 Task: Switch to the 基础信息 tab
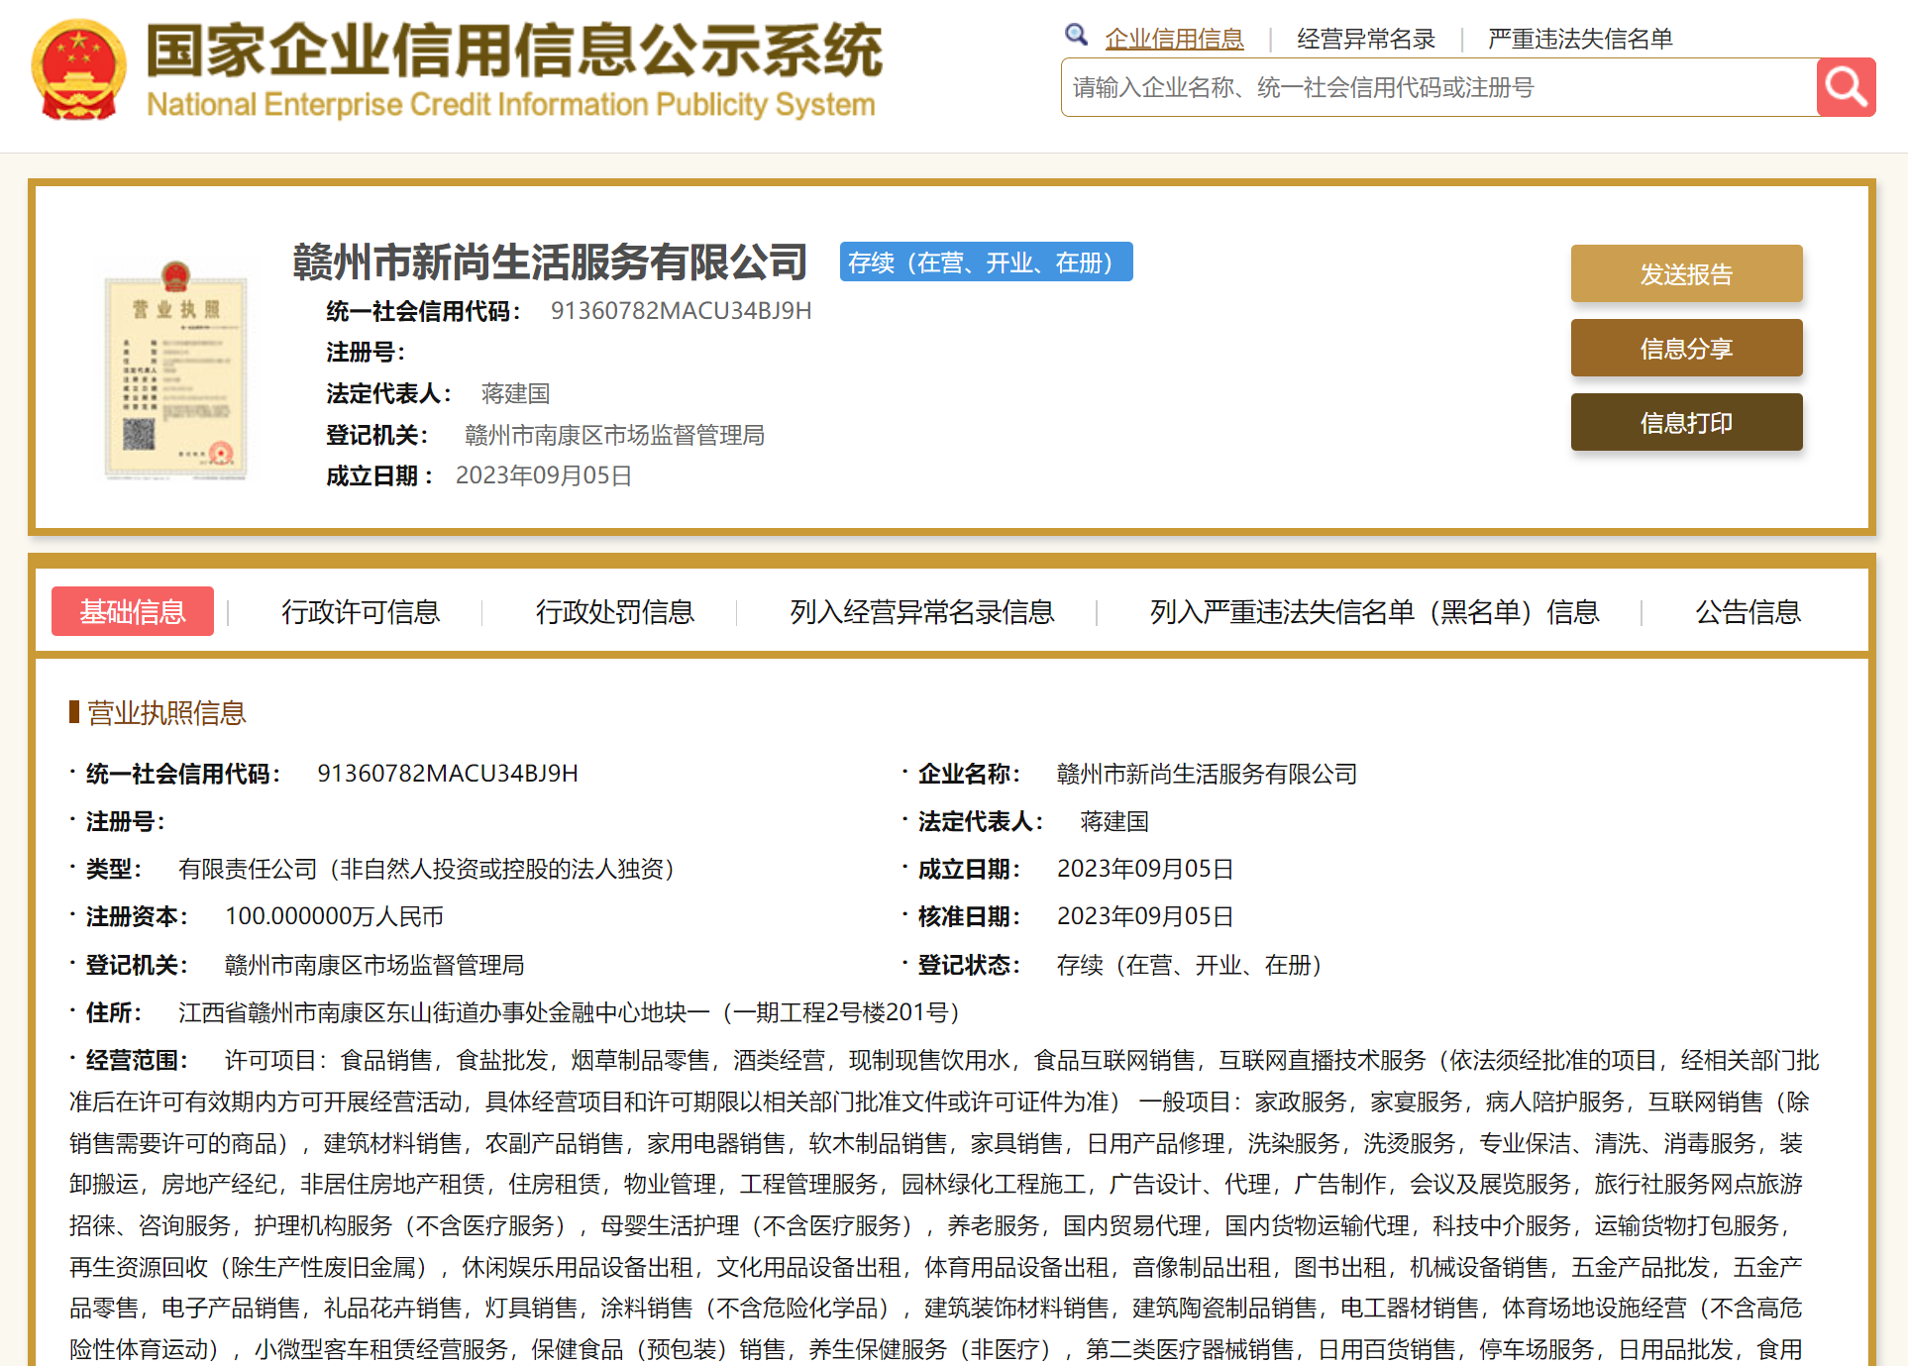pyautogui.click(x=133, y=611)
